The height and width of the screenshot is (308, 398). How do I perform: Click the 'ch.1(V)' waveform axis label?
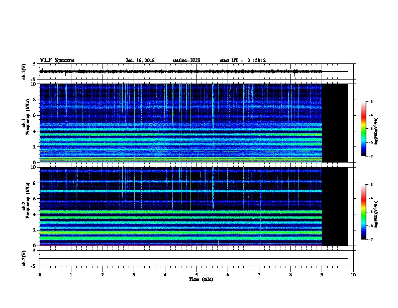[x=24, y=71]
